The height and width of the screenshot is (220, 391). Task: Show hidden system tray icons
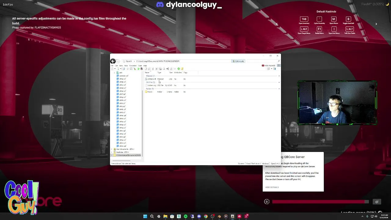[362, 216]
